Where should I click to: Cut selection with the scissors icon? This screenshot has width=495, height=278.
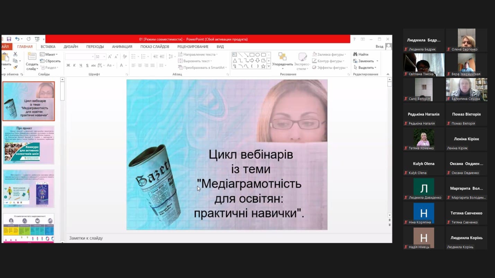[15, 54]
